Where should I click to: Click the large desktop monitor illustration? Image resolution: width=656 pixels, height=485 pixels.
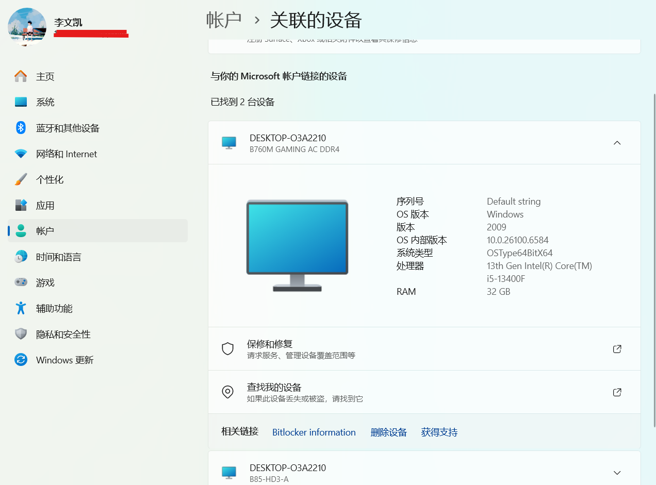click(x=297, y=246)
